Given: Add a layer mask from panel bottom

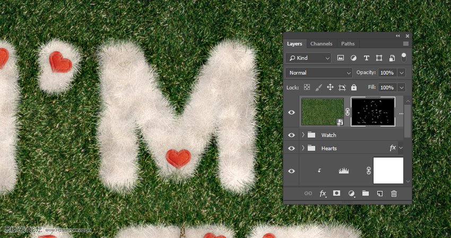Looking at the screenshot, I should [336, 194].
